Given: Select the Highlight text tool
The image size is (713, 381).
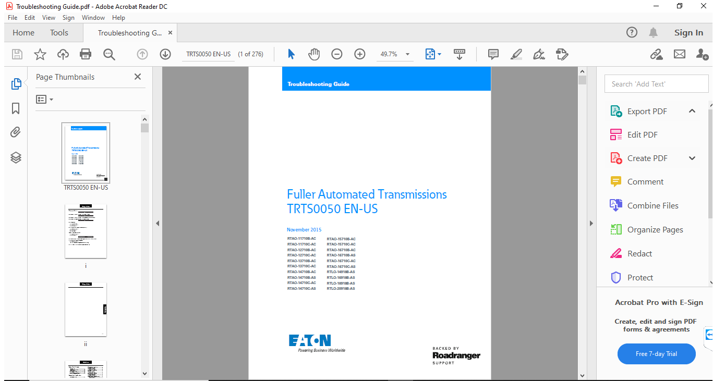Looking at the screenshot, I should coord(516,54).
